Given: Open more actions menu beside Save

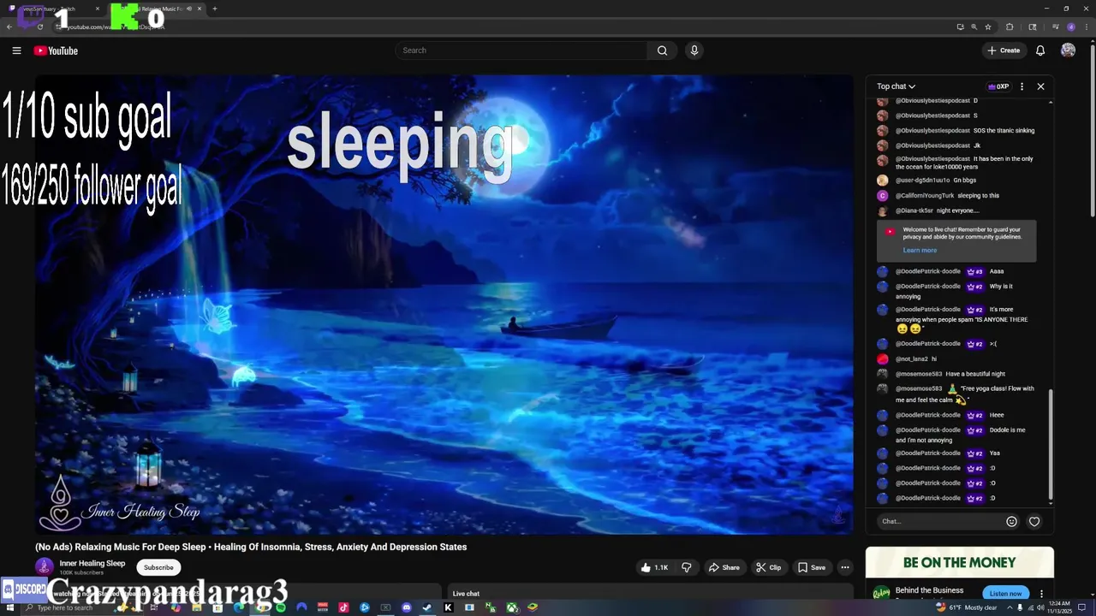Looking at the screenshot, I should (x=844, y=567).
